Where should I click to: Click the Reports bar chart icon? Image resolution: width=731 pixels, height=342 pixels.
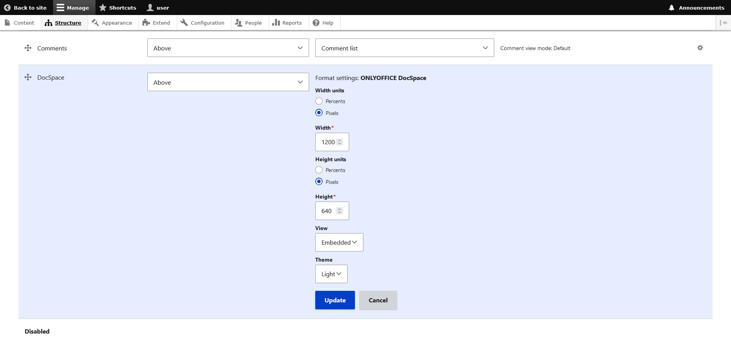pyautogui.click(x=276, y=23)
